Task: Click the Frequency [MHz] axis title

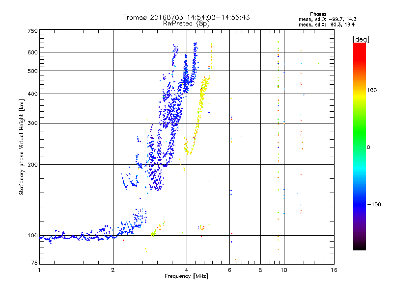Action: (x=186, y=276)
